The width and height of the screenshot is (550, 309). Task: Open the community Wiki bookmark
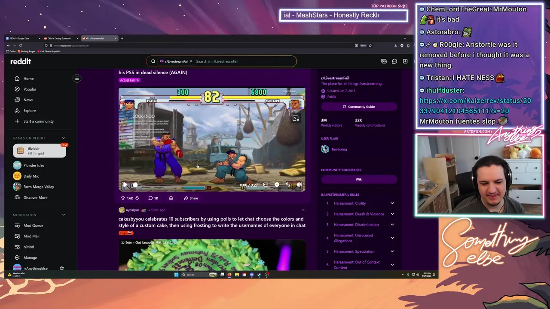click(359, 179)
